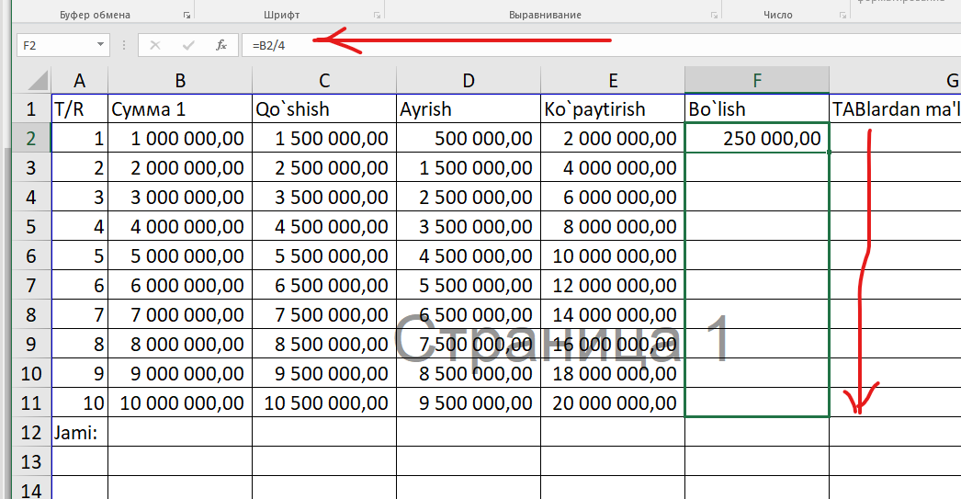Click the Qo`shish cell 10 500 000,00
Screen dimensions: 961x499
pyautogui.click(x=324, y=403)
